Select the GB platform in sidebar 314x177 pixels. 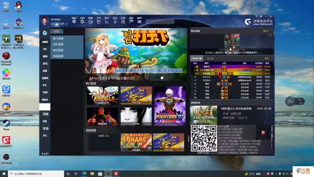[x=45, y=71]
